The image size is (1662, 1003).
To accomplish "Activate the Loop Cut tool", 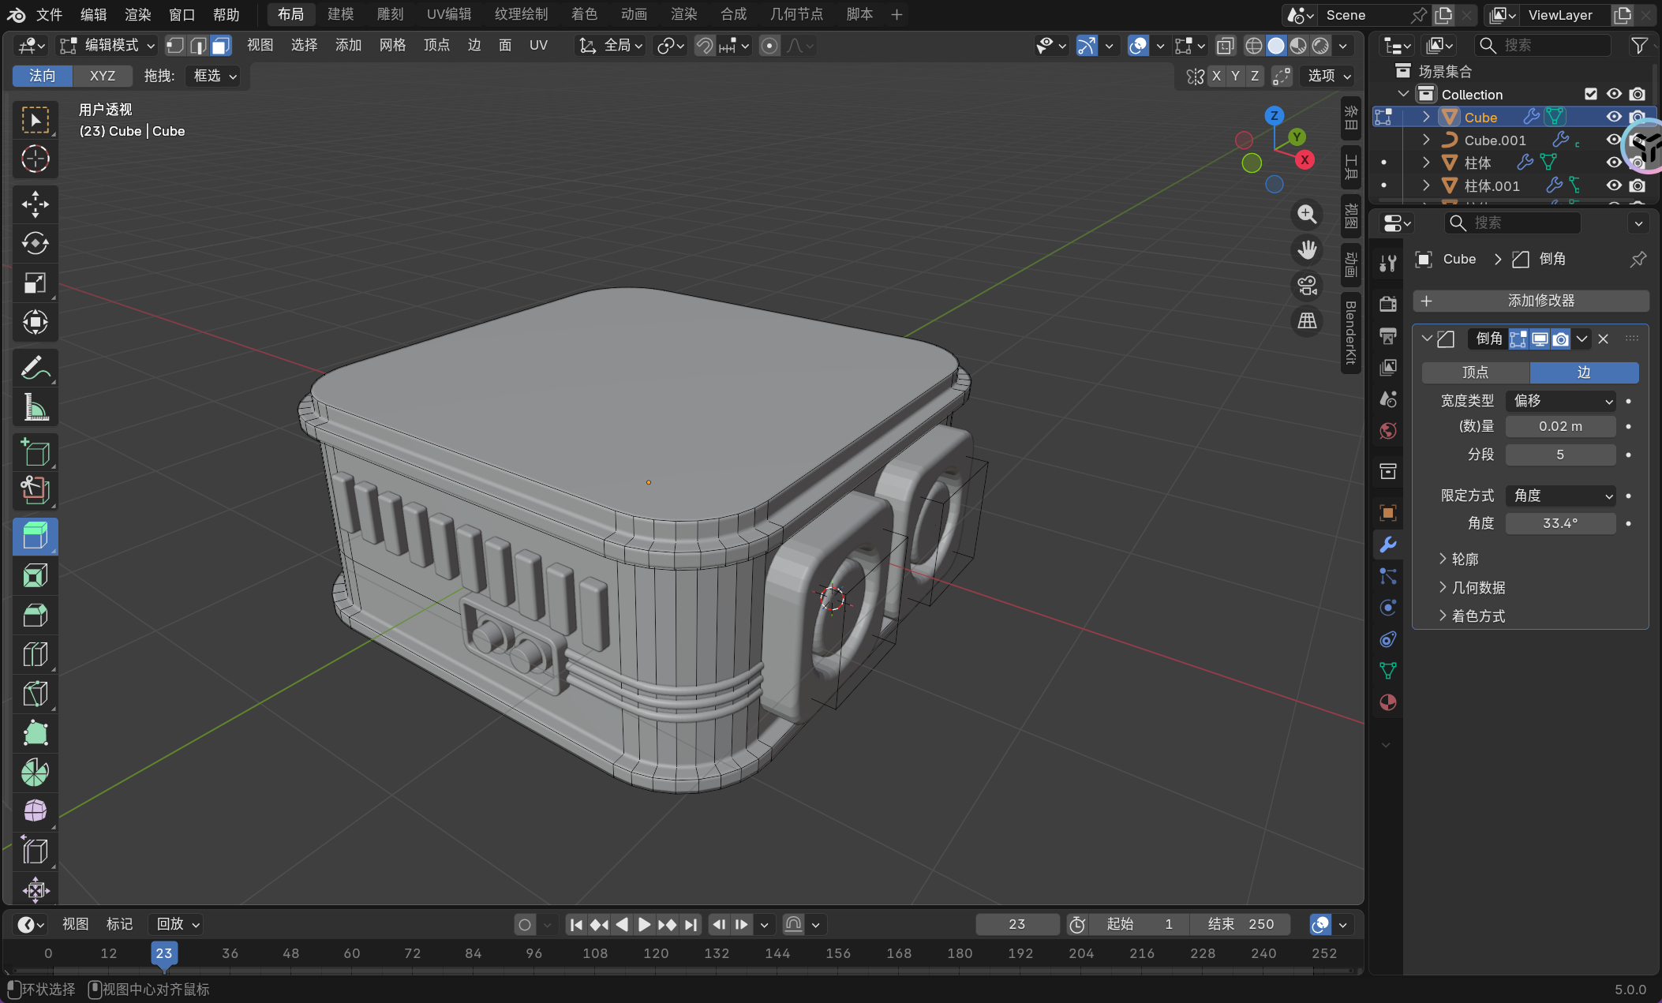I will pyautogui.click(x=35, y=654).
